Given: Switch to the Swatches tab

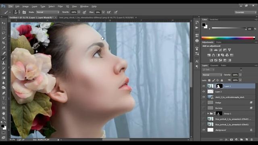Looking at the screenshot, I should click(x=214, y=19).
